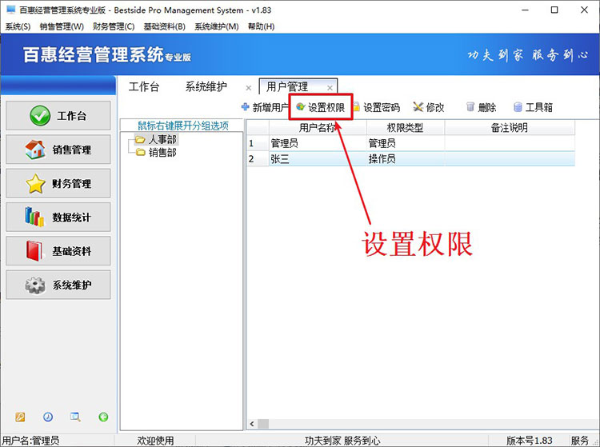Image resolution: width=600 pixels, height=447 pixels.
Task: Minimize the application window
Action: pos(526,10)
